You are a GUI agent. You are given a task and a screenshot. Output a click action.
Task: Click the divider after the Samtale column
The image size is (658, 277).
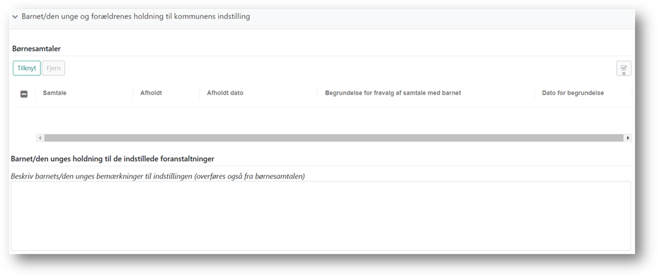coord(132,93)
